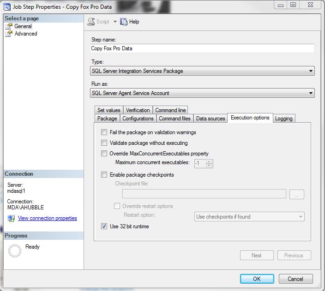
Task: Click View connection properties link
Action: [x=48, y=218]
